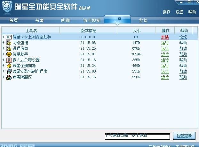Viewport: 199px width, 147px height.
Task: Open 帮助 for 进程信息
Action: tap(183, 49)
